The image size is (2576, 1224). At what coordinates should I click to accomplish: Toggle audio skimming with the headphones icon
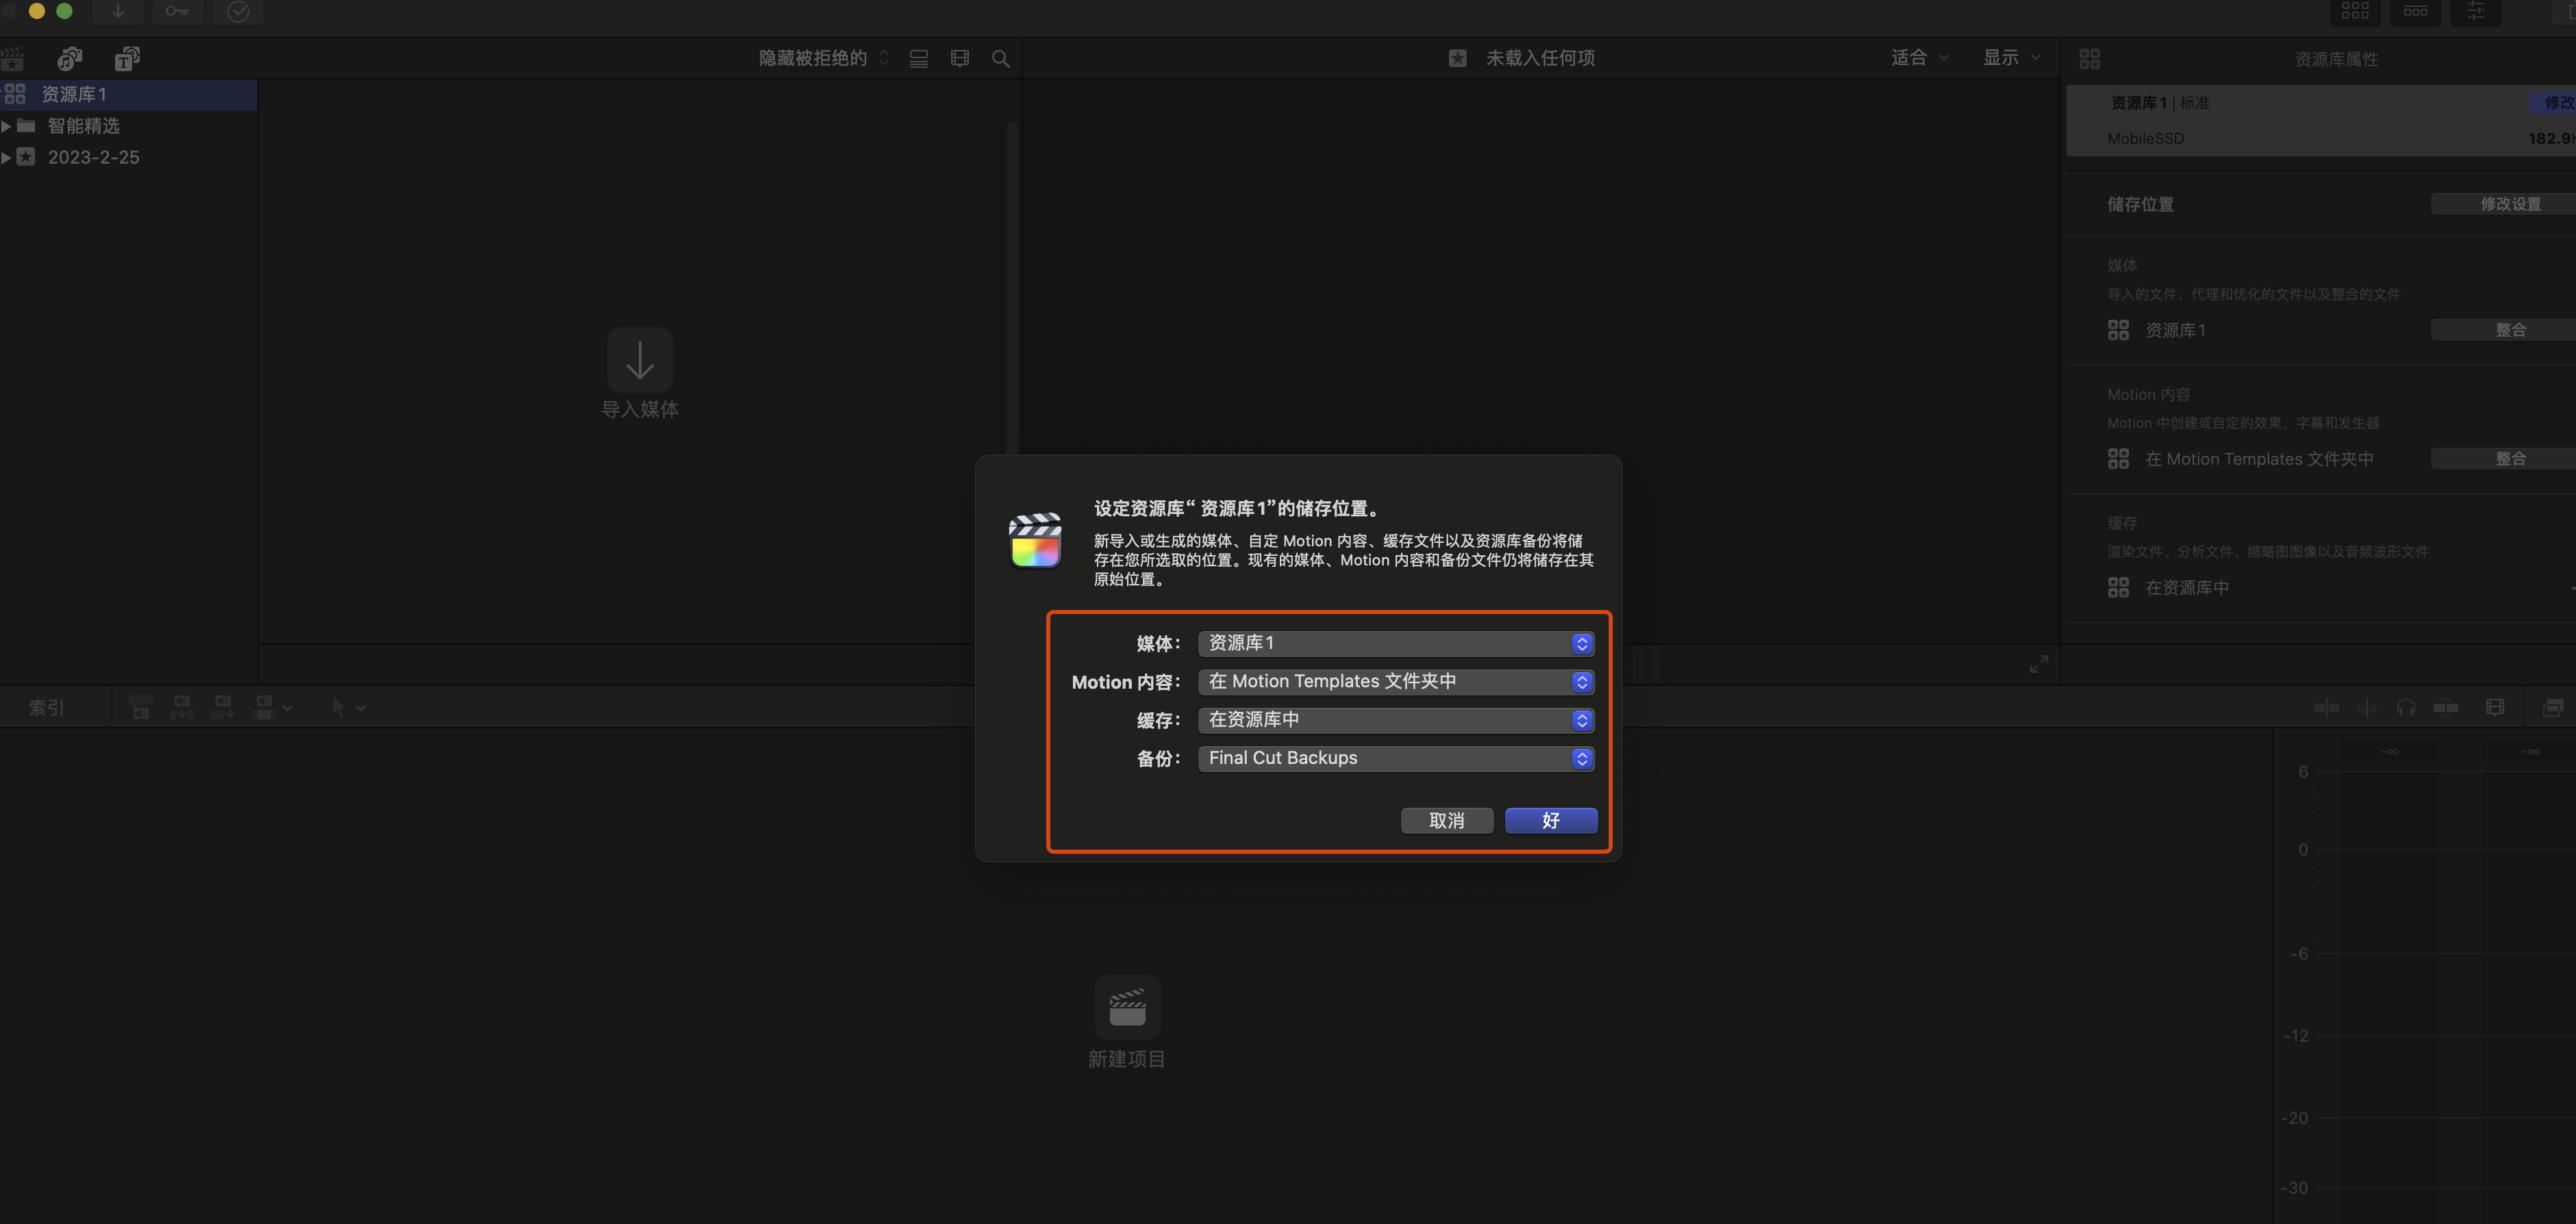click(2406, 708)
